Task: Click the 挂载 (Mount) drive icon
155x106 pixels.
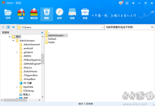Action: pos(72,14)
